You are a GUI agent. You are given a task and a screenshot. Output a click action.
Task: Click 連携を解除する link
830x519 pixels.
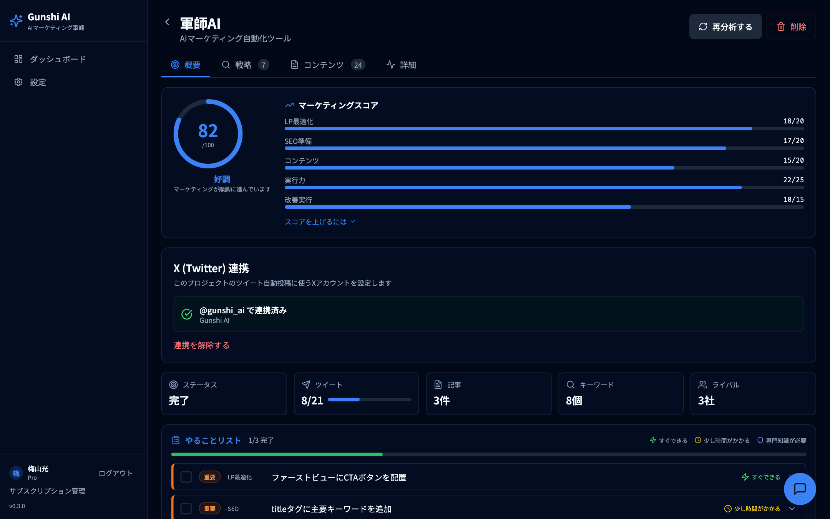point(201,345)
